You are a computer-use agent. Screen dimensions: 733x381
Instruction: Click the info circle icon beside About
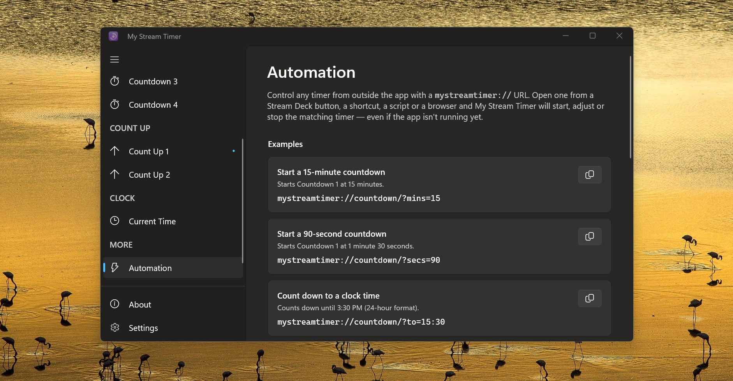click(115, 304)
